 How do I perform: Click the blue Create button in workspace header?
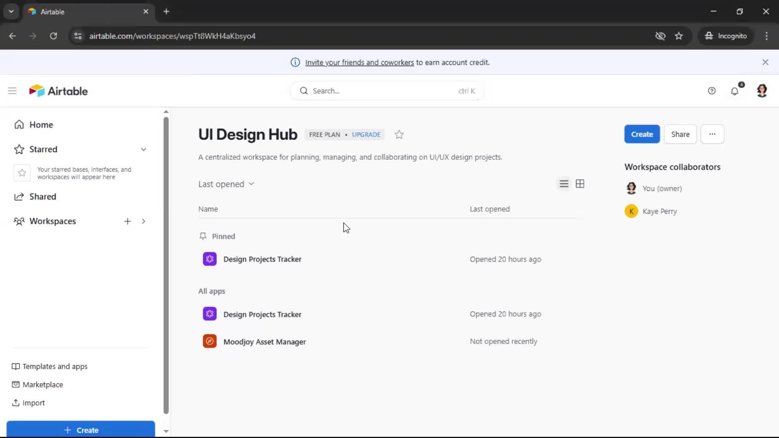pos(642,134)
